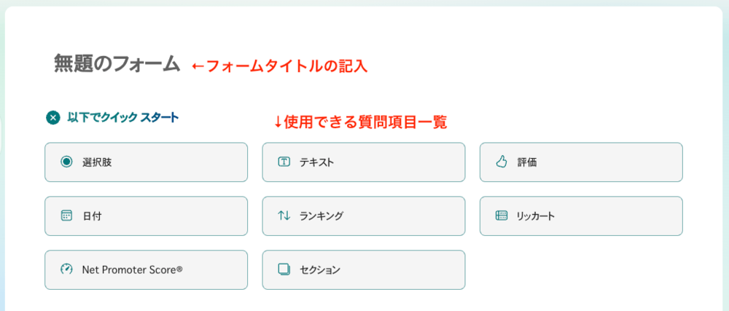Image resolution: width=729 pixels, height=311 pixels.
Task: Click the red 使用できる質問項目一覧 annotation
Action: coord(360,122)
